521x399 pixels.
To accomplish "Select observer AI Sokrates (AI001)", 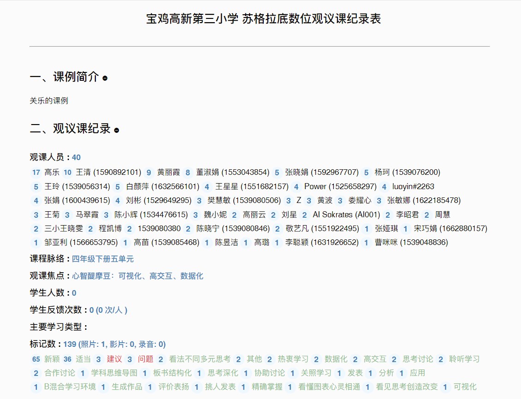I will pyautogui.click(x=346, y=215).
